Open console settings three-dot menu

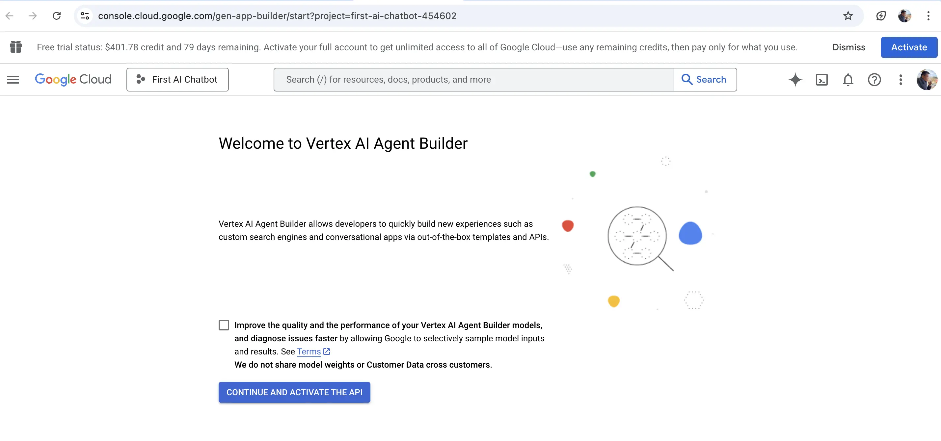coord(901,80)
